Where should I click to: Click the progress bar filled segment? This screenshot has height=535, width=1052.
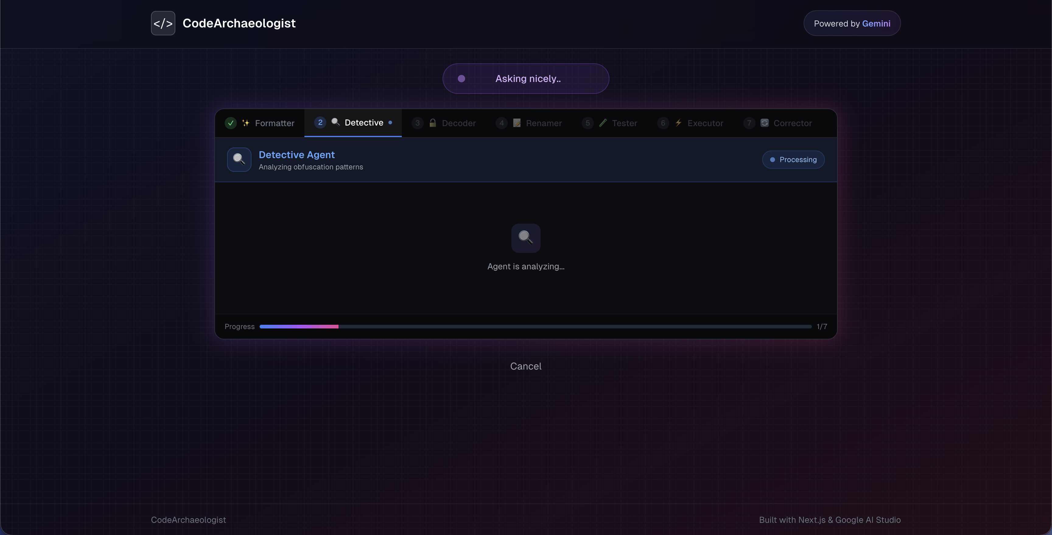[299, 327]
